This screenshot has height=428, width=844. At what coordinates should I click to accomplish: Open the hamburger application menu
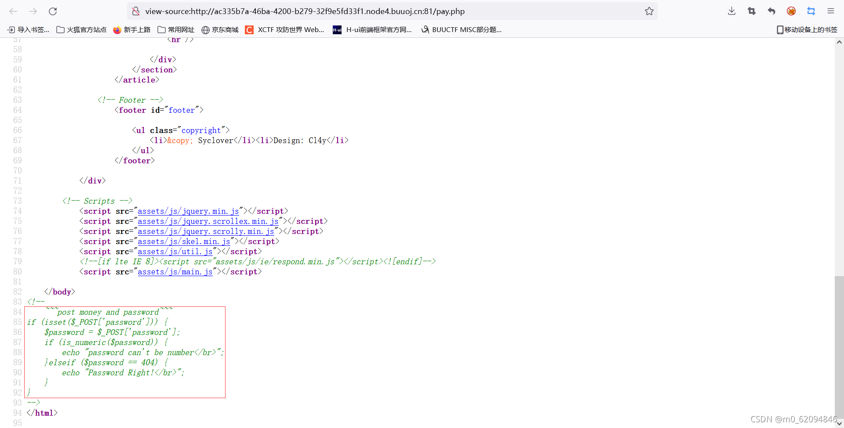point(831,11)
